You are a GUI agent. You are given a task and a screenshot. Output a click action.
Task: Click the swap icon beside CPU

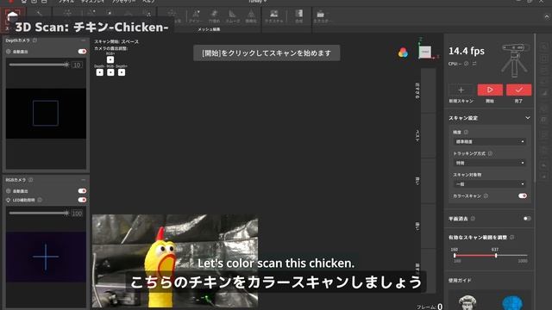coord(474,64)
